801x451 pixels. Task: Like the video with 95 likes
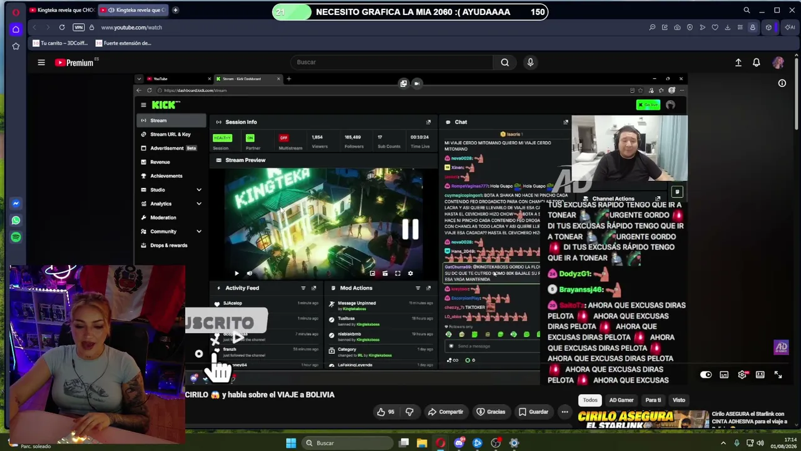(385, 412)
